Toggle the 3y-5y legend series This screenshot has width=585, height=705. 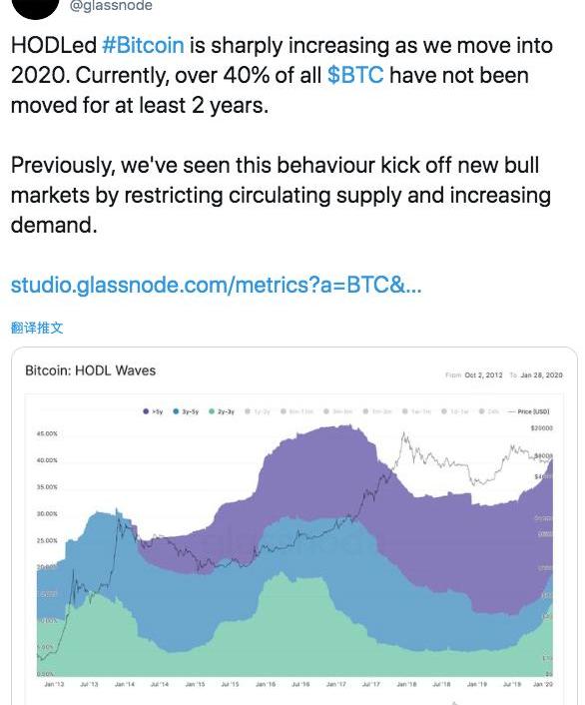tap(186, 411)
